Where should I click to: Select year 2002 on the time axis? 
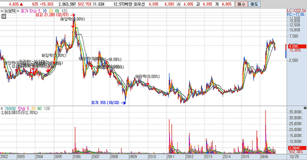[4, 157]
